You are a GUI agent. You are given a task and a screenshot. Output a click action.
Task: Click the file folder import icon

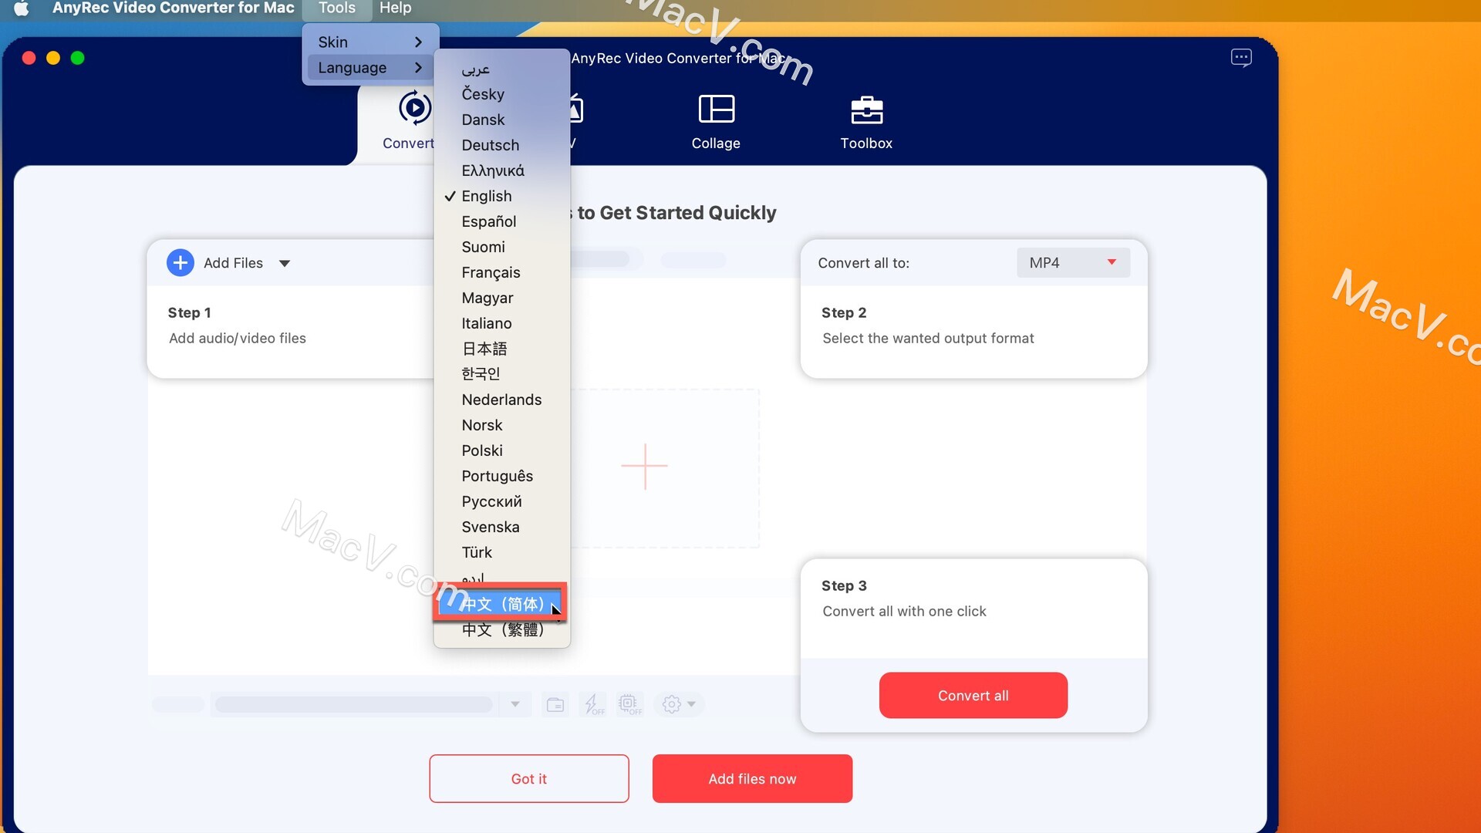click(555, 704)
